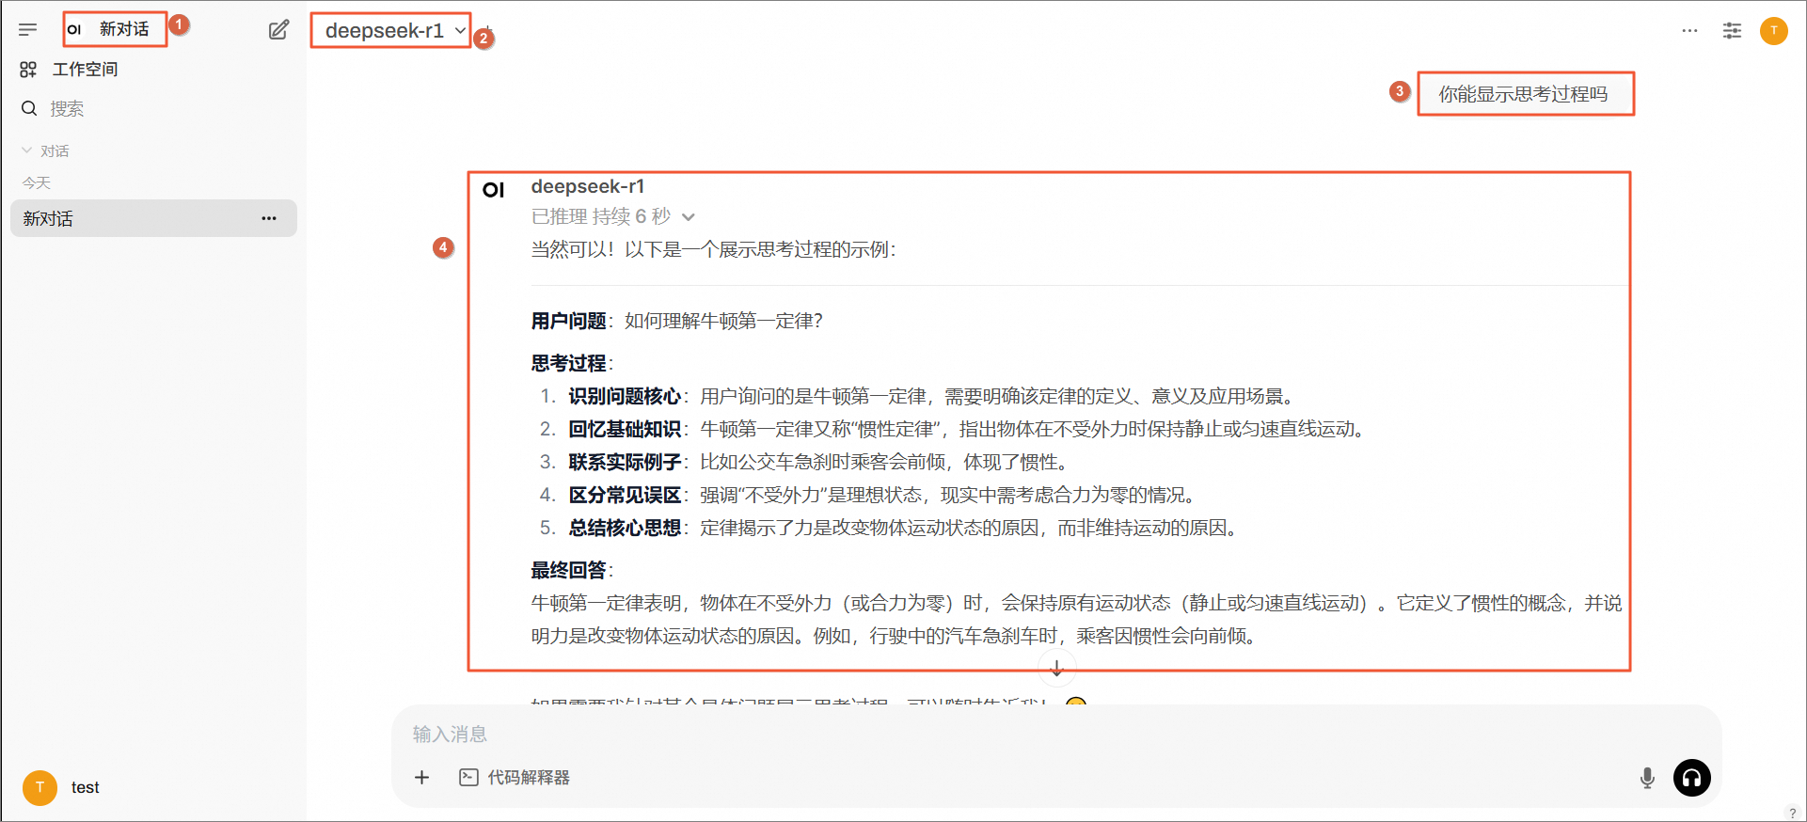Open the three-dot menu of the 新对话 chat row
This screenshot has width=1807, height=822.
[269, 218]
